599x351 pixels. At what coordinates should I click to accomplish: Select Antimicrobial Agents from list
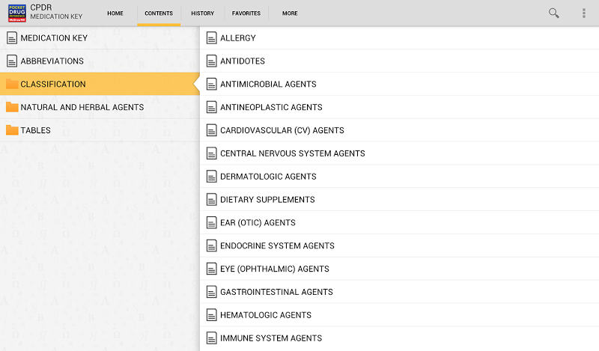268,84
